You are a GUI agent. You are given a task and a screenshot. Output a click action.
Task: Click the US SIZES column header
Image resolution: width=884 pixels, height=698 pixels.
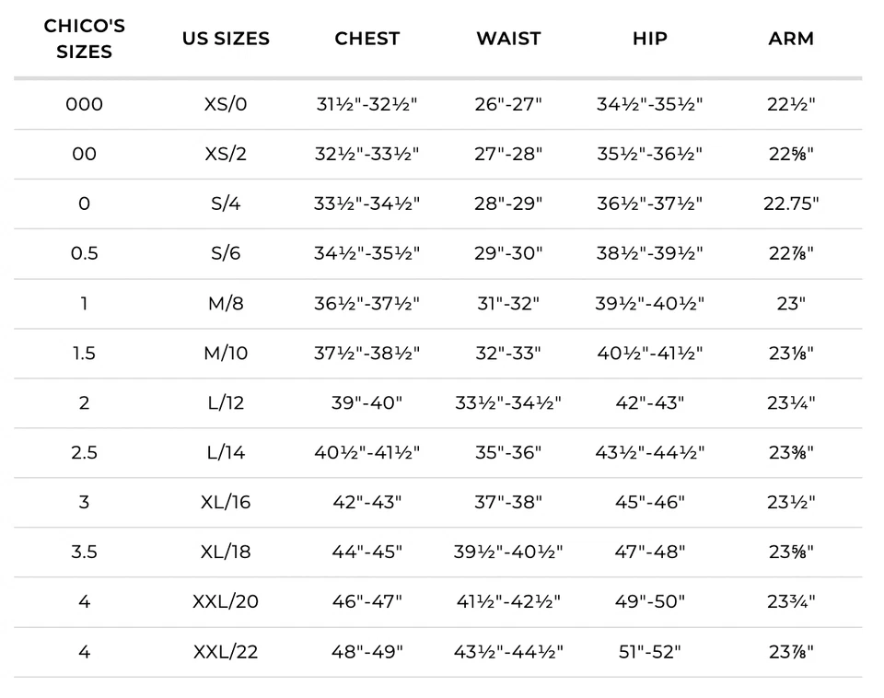226,39
